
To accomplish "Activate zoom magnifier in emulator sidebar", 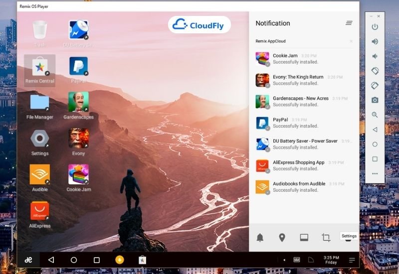I will 375,115.
